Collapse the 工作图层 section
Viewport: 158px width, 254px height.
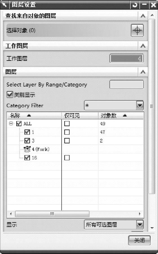pyautogui.click(x=143, y=46)
